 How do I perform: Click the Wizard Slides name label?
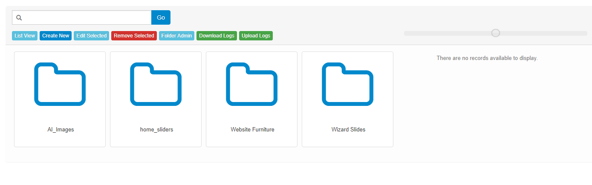click(x=348, y=130)
